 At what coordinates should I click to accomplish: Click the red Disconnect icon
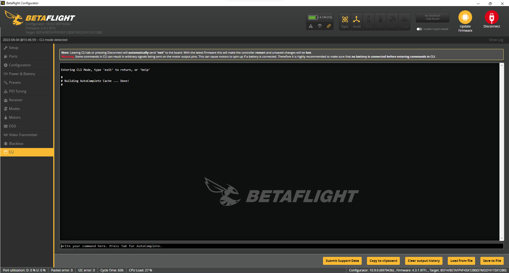tap(492, 17)
